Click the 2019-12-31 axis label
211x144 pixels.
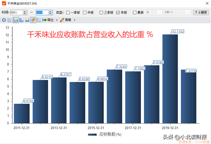coord(170,128)
